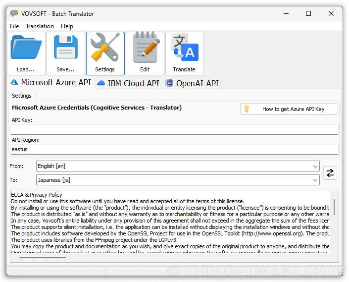Click the VOVSOFT app icon in the title bar
The width and height of the screenshot is (349, 282).
[x=14, y=13]
